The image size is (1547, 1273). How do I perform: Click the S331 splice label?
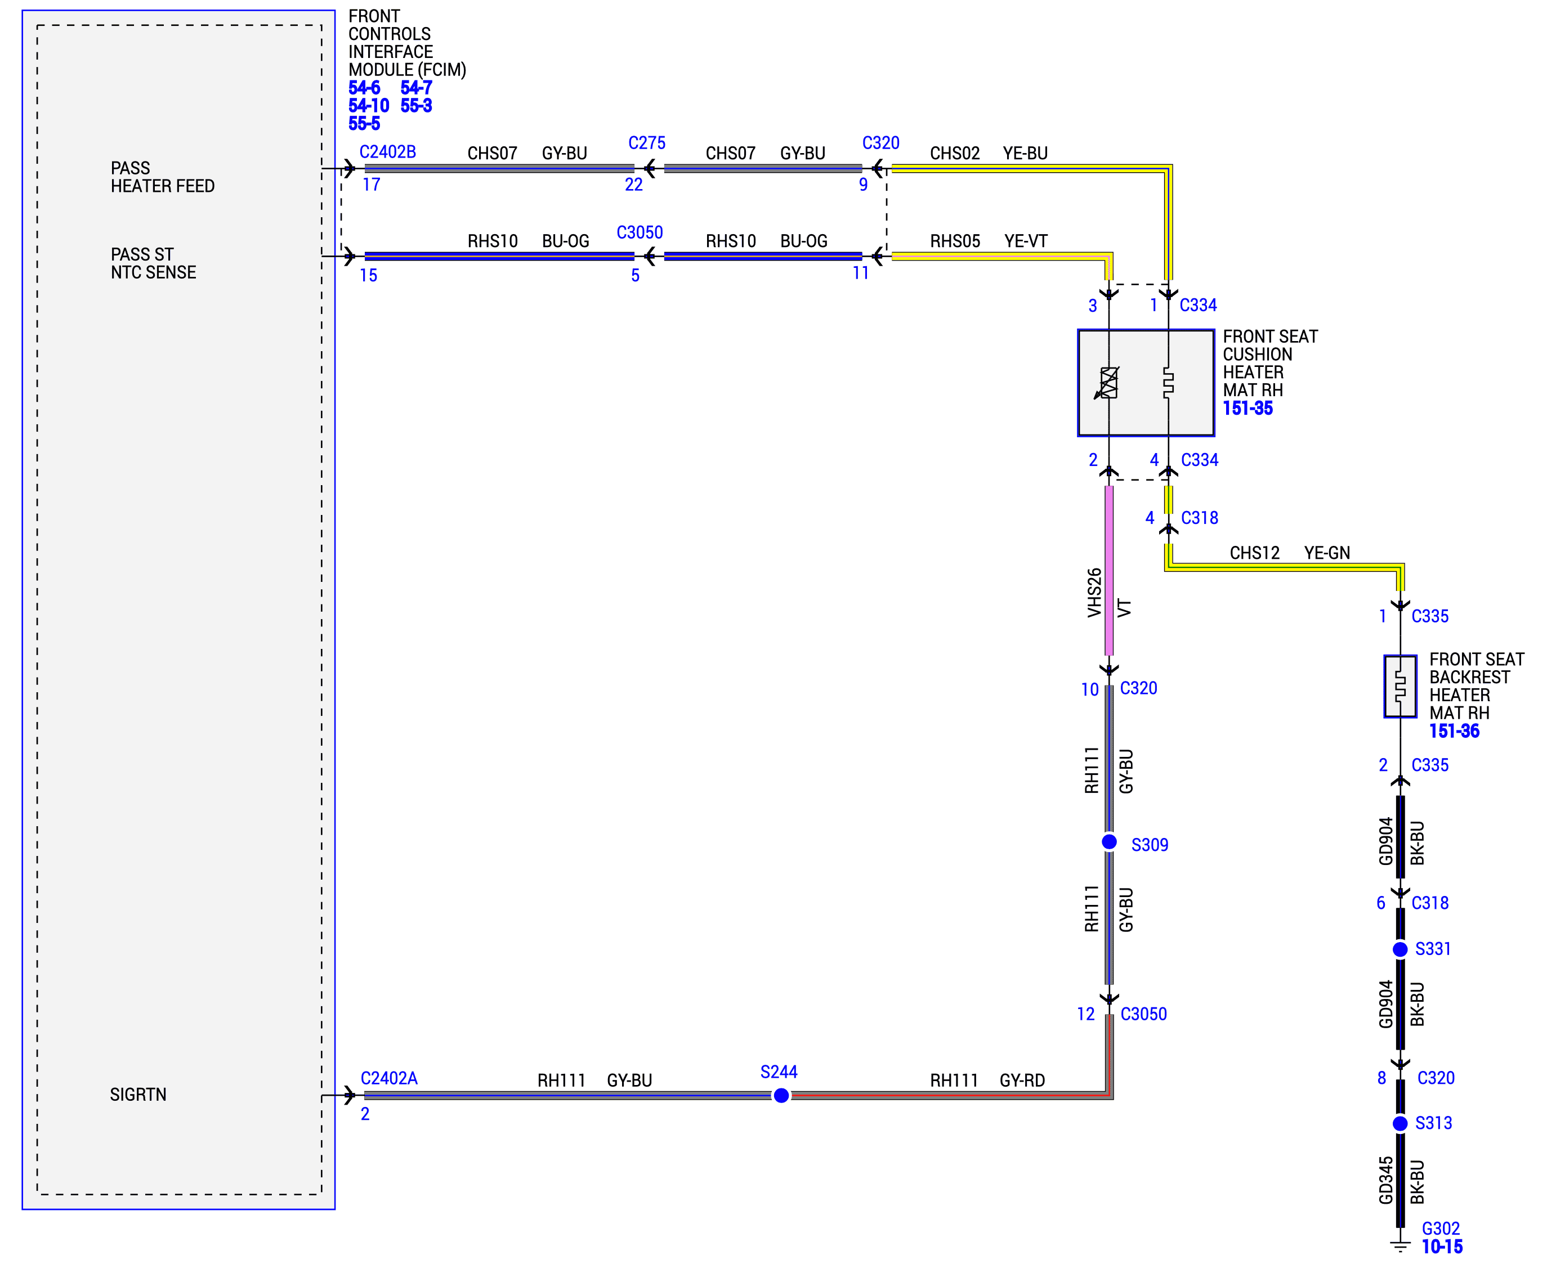(1433, 949)
